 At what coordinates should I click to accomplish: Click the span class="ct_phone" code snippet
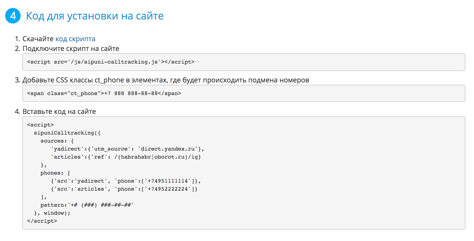pyautogui.click(x=104, y=93)
